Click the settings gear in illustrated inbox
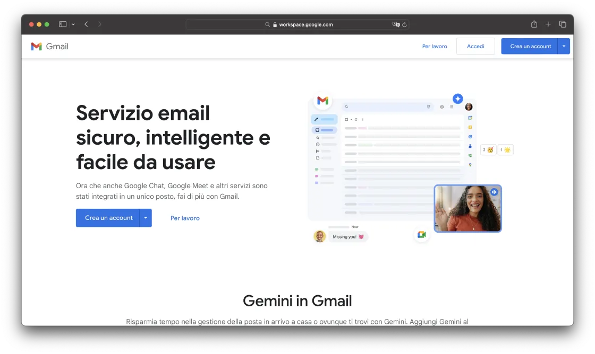 [441, 107]
